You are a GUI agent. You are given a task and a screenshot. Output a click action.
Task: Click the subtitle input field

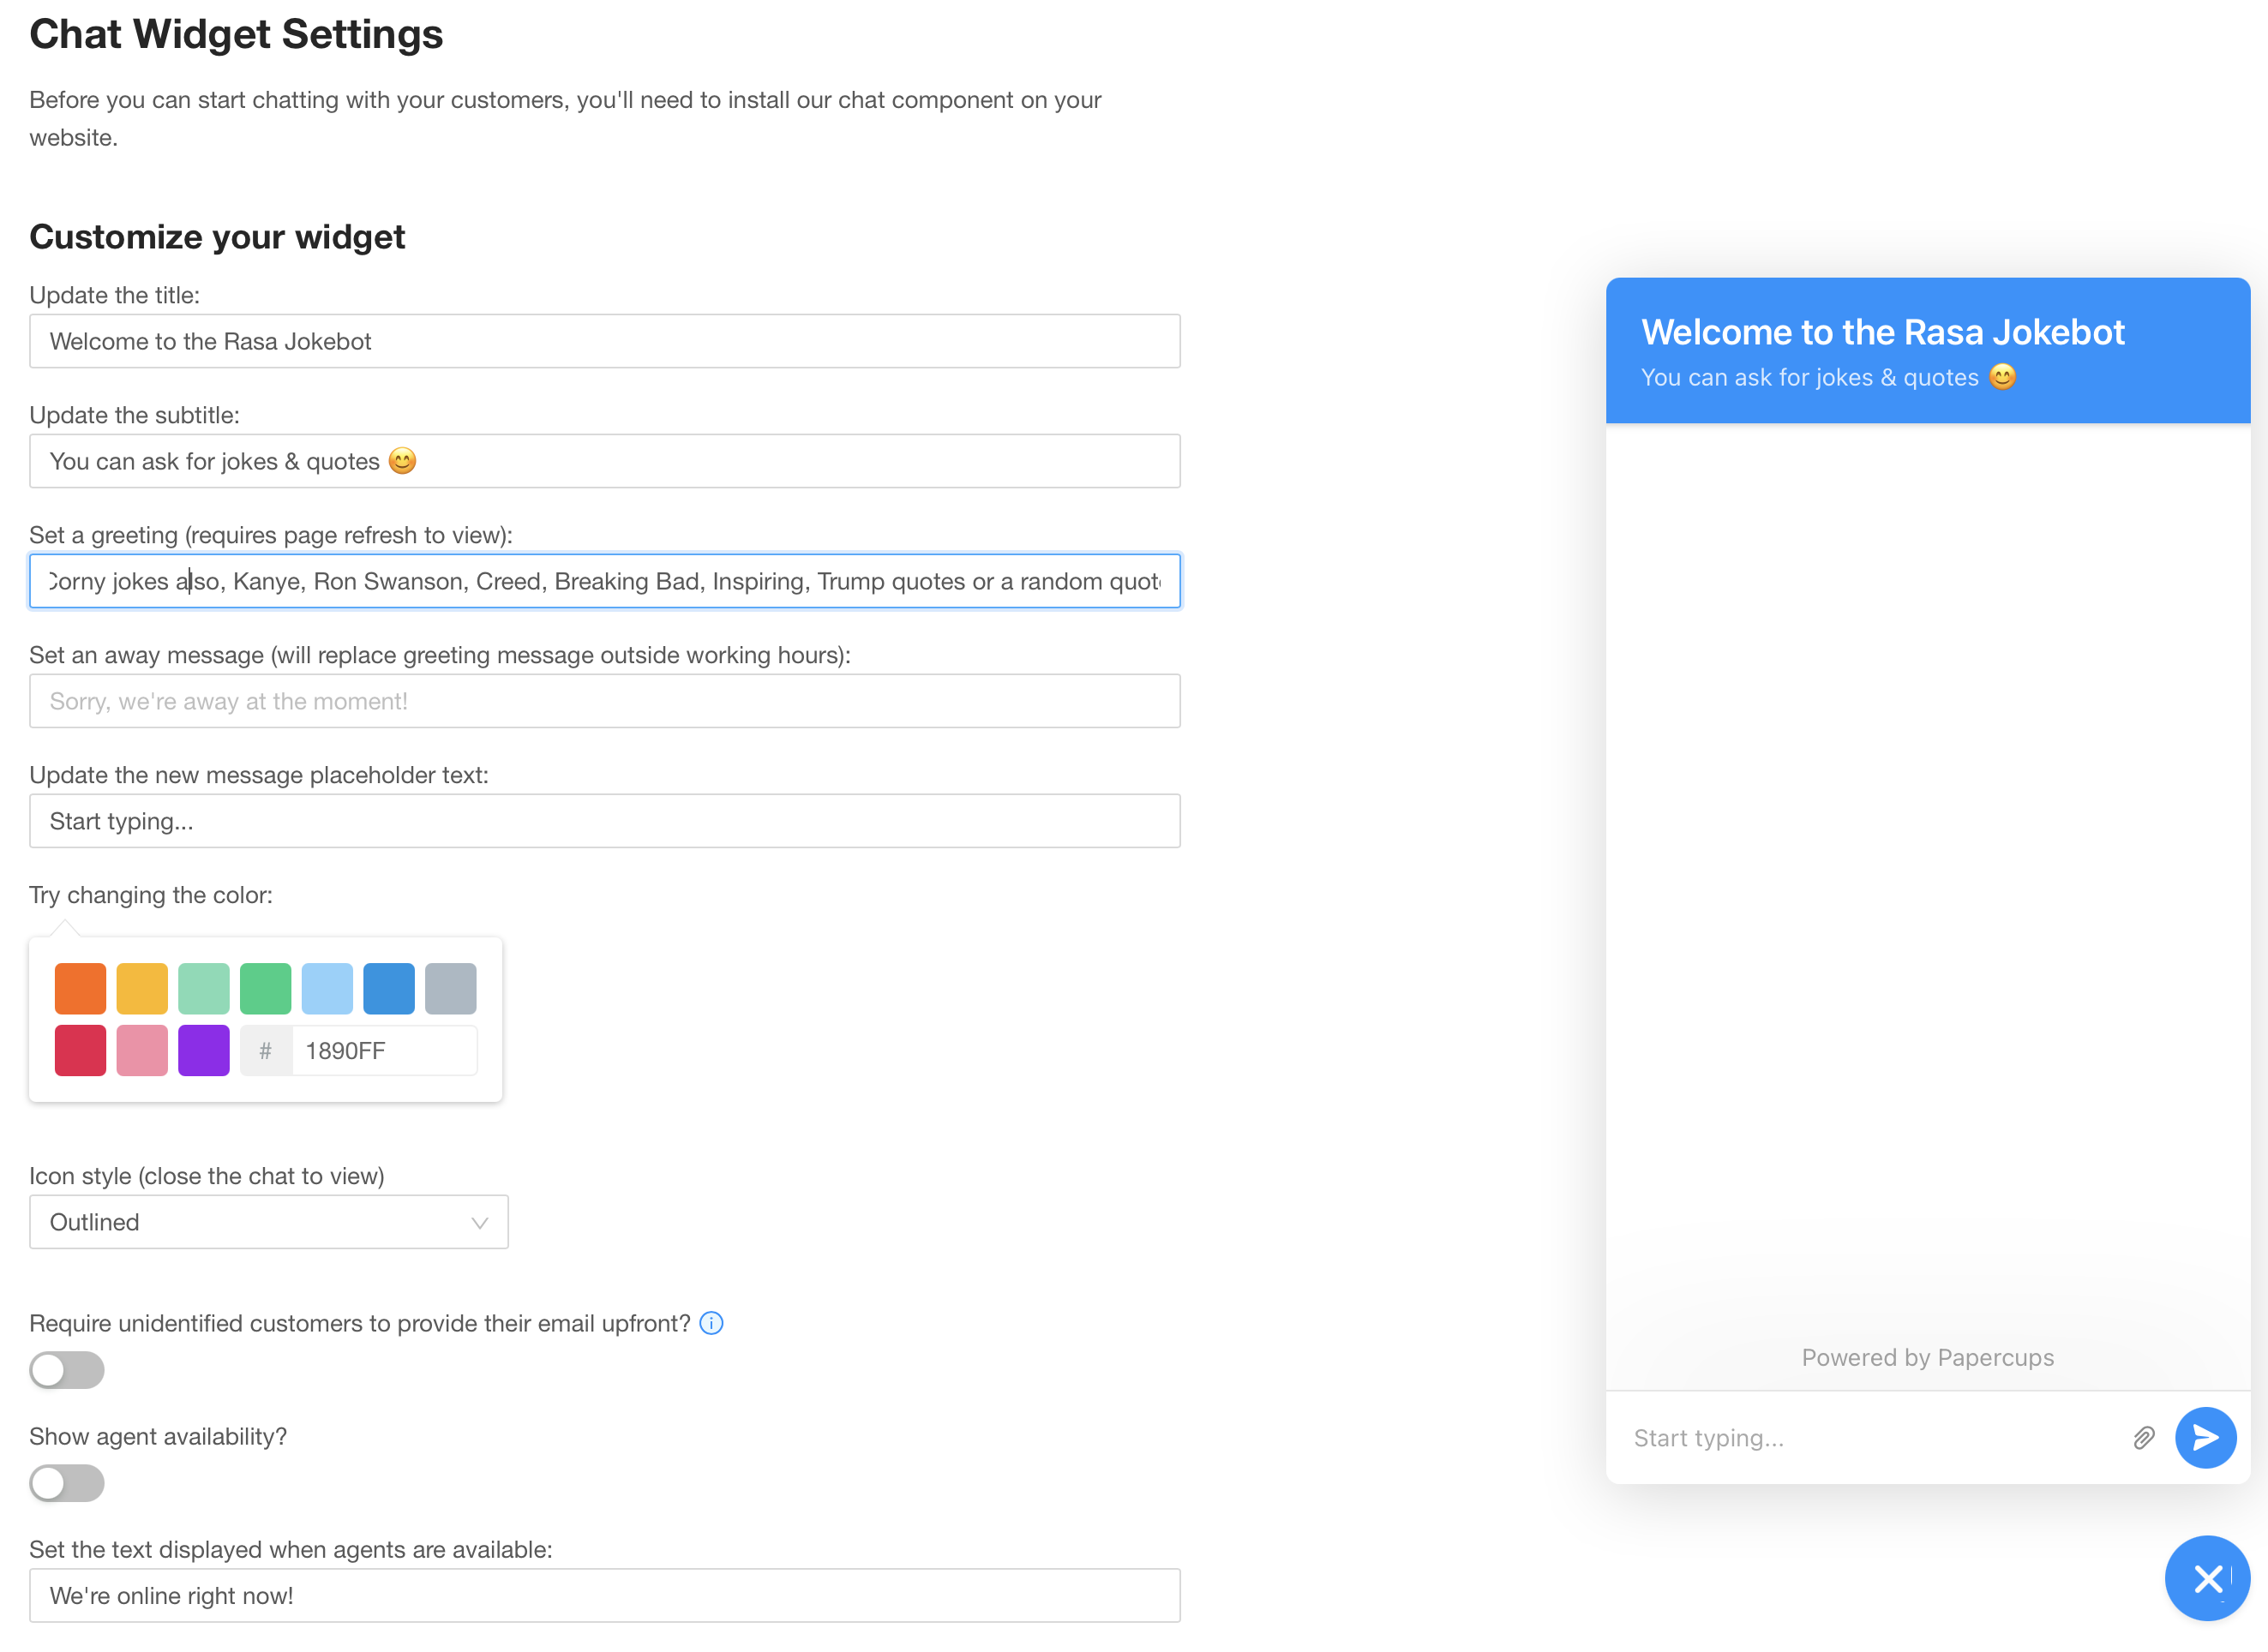point(604,461)
